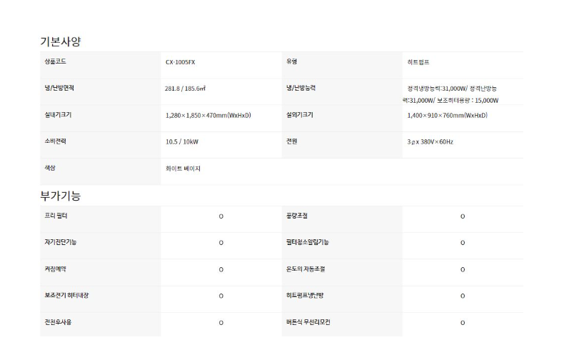Select indoor unit size 1,280×1,850×470mm
The image size is (569, 350).
tap(208, 115)
